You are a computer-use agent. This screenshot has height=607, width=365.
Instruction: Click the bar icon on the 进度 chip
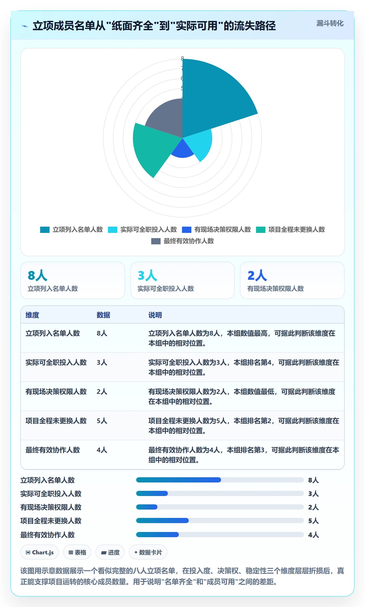pyautogui.click(x=104, y=553)
